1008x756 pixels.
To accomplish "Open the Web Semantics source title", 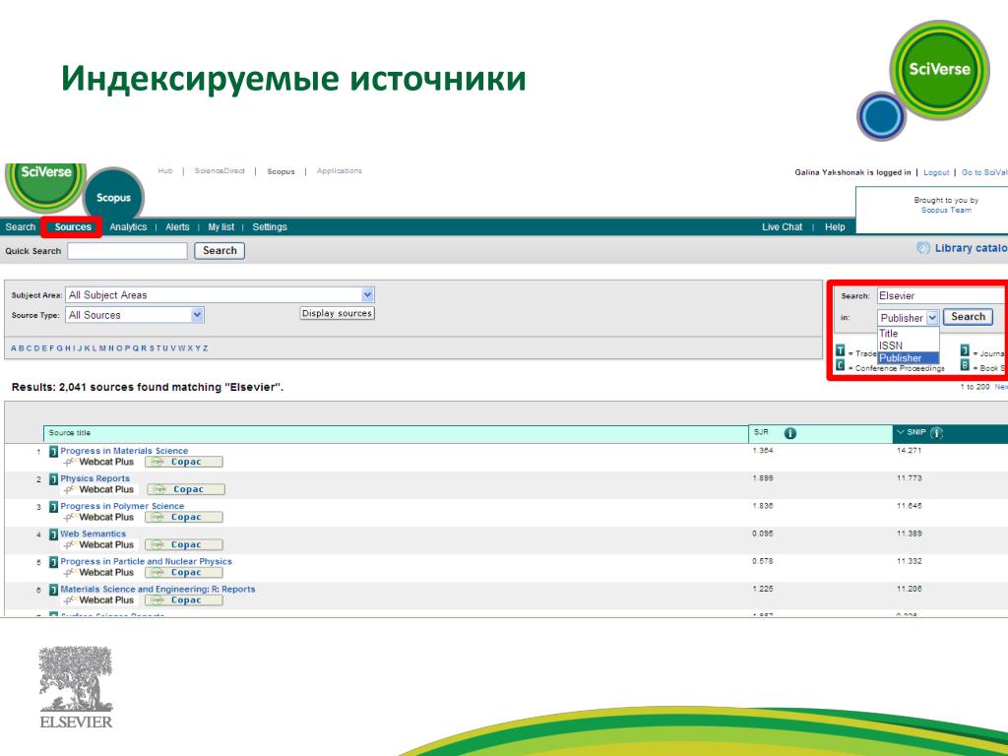I will pyautogui.click(x=94, y=534).
